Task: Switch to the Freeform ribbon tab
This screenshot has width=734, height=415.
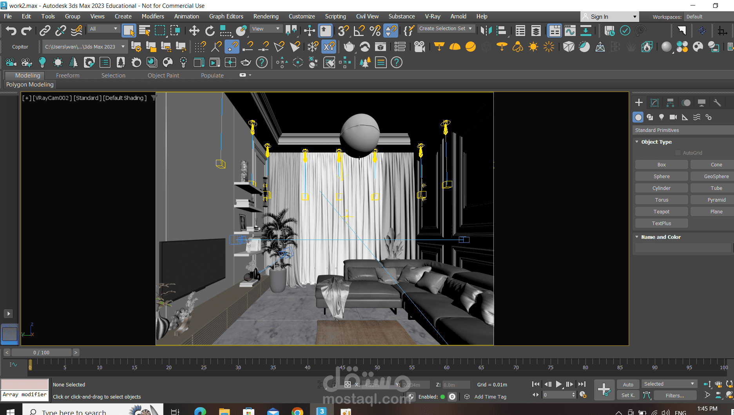Action: pos(67,76)
